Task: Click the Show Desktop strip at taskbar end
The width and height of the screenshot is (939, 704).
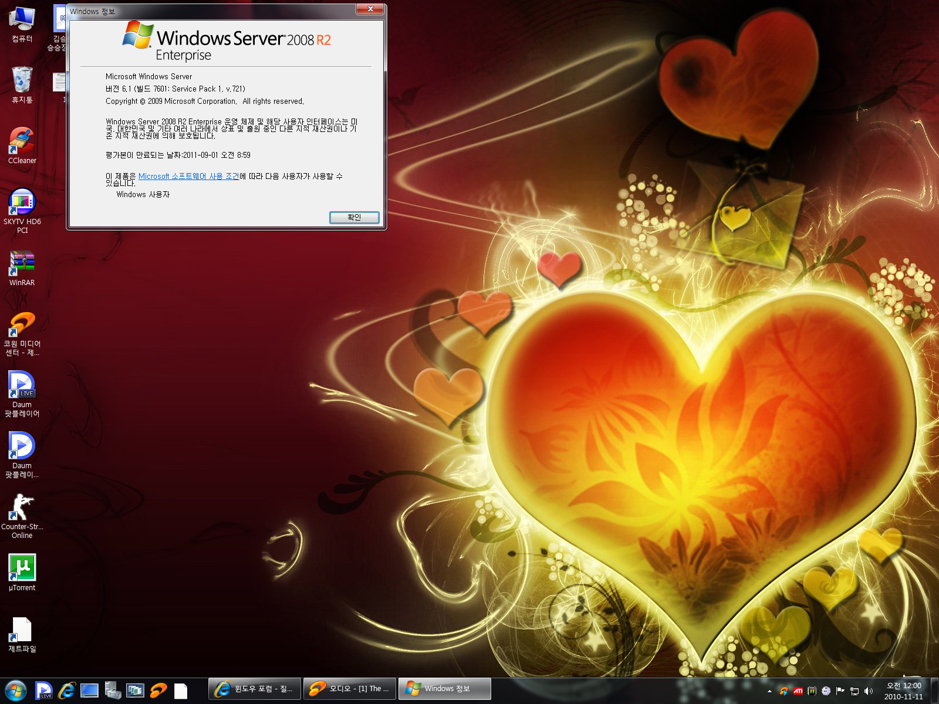Action: (934, 691)
